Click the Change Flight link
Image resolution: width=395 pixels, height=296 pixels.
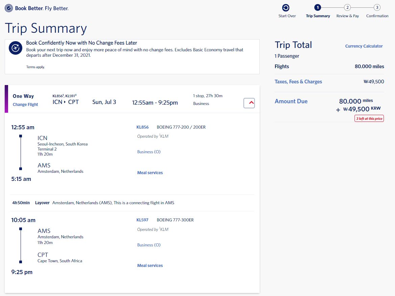(x=25, y=105)
